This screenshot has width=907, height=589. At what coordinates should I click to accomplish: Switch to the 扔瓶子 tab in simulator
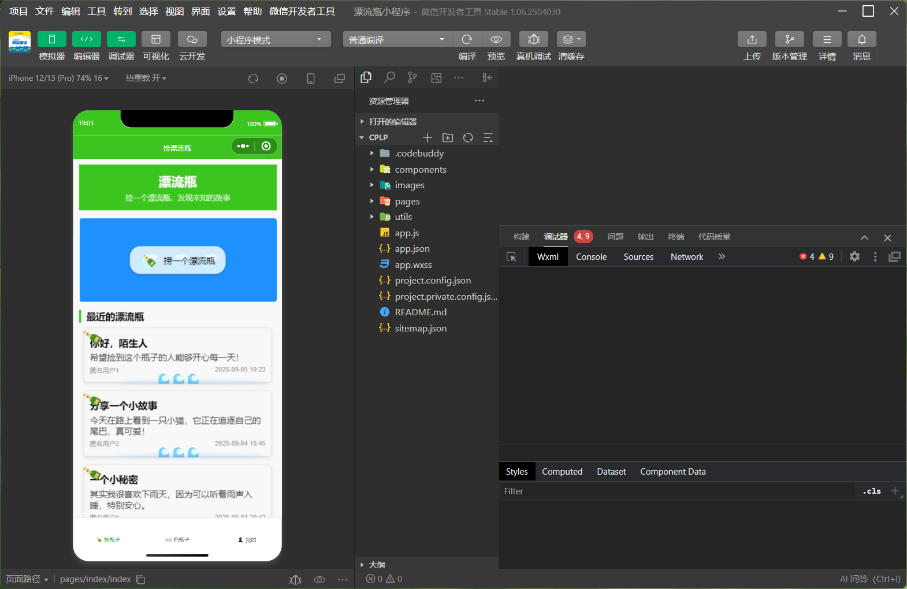coord(177,540)
